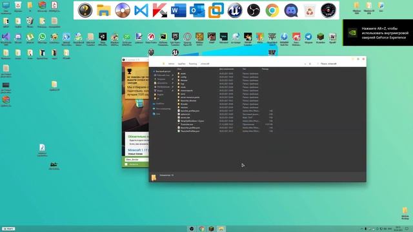The width and height of the screenshot is (413, 232).
Task: Open OneDrive in the Explorer sidebar
Action: point(159,104)
